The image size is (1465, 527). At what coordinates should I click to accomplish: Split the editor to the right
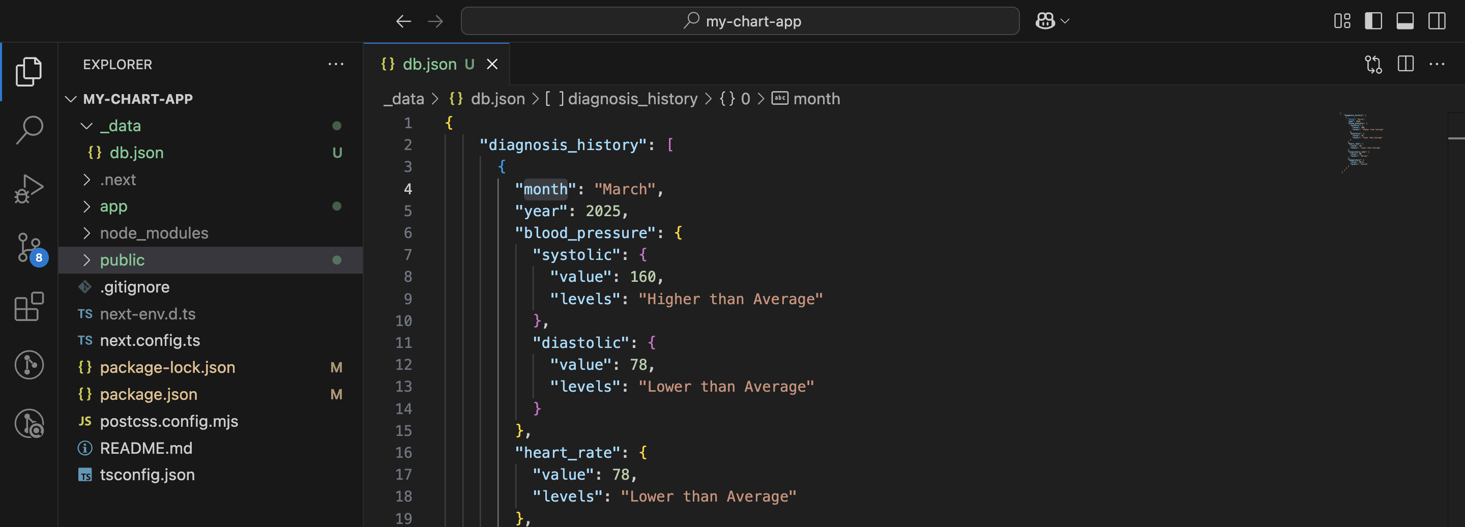[1406, 64]
